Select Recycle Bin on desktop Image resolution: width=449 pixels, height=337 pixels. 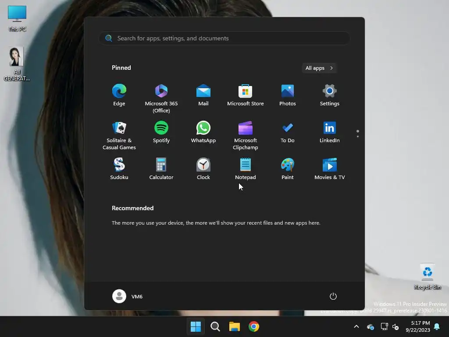(x=428, y=277)
